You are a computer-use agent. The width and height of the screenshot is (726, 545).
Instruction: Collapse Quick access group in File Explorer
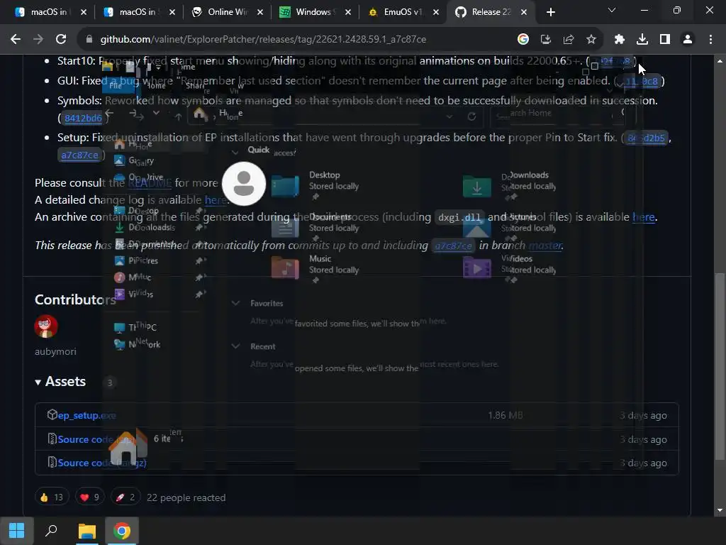(235, 152)
